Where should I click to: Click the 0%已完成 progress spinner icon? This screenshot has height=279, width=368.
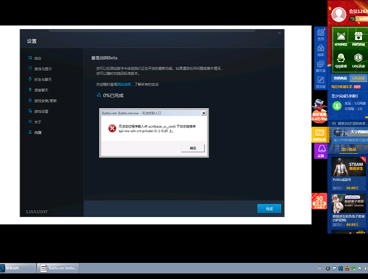click(x=99, y=95)
